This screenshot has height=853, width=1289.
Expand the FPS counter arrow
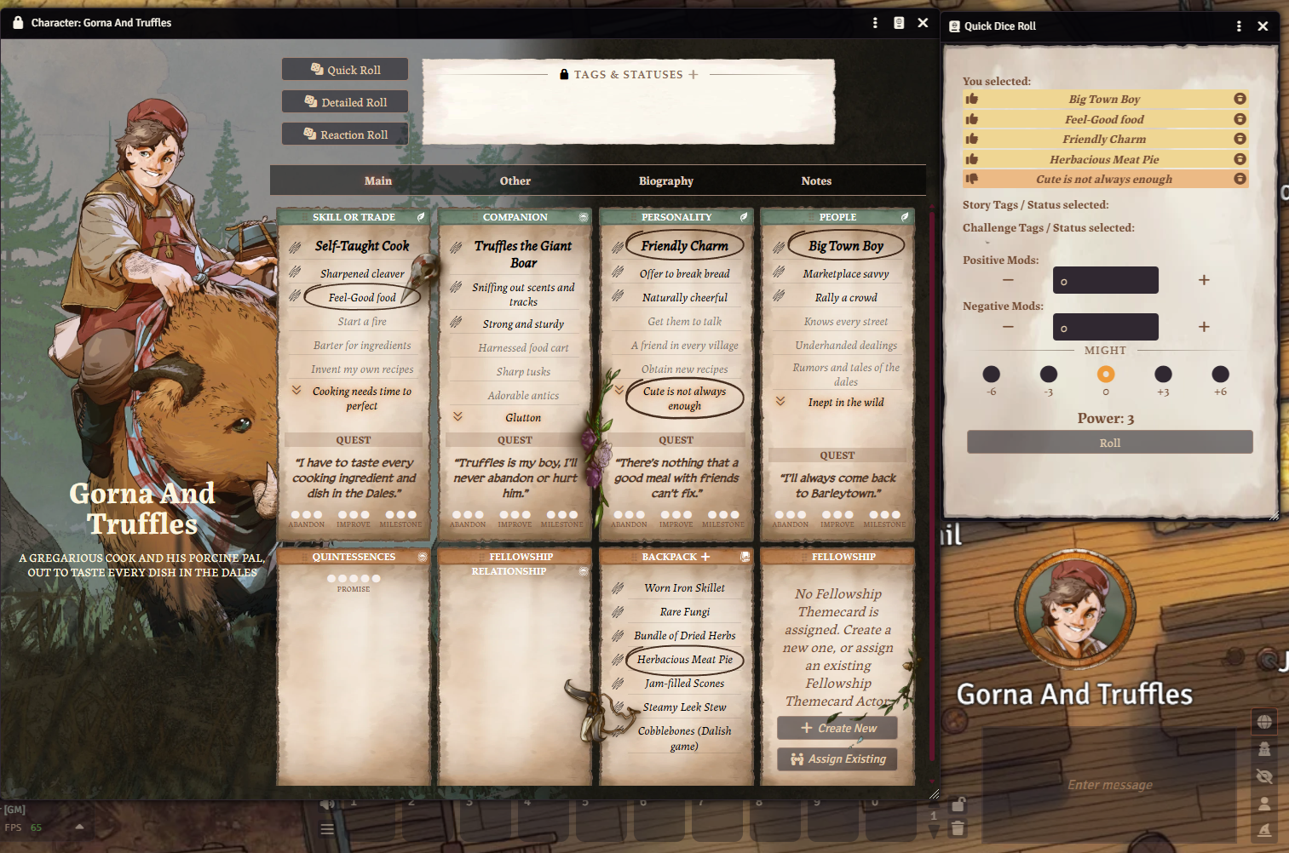[x=79, y=827]
